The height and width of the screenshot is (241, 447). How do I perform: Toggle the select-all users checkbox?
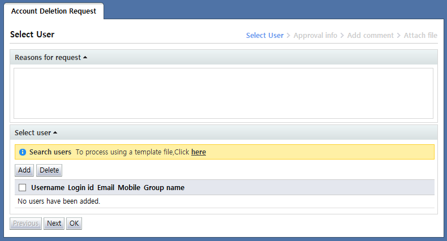point(23,188)
